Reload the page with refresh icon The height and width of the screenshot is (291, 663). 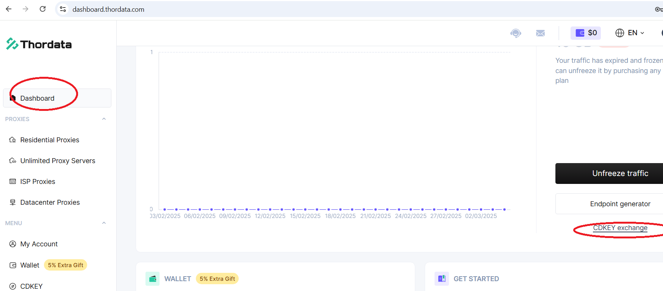[x=43, y=9]
